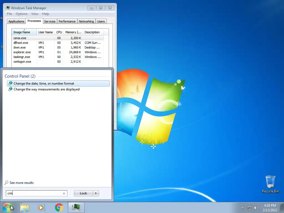Screen dimensions: 284x213
Task: Launch Windows Media Player from taskbar
Action: pos(41,207)
